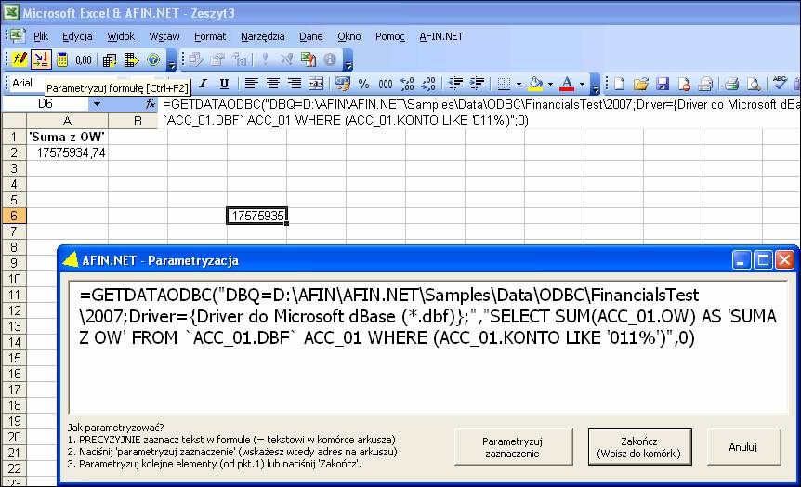Create a new blank workbook

619,84
